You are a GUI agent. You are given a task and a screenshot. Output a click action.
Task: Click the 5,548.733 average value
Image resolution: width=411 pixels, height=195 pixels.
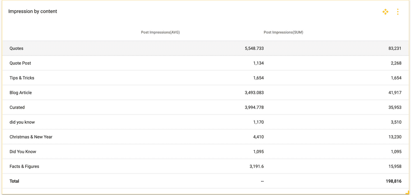(x=254, y=48)
